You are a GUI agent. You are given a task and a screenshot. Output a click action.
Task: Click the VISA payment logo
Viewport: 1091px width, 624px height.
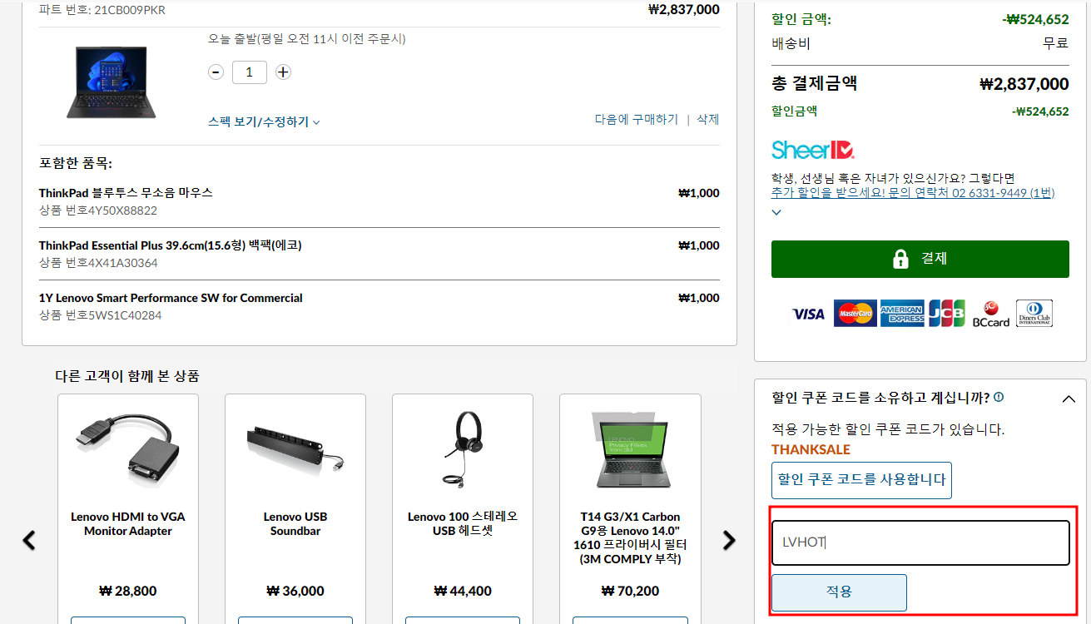(808, 314)
